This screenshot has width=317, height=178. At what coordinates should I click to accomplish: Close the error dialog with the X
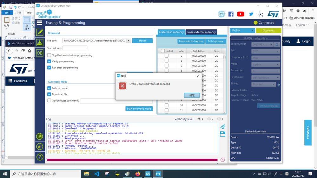198,76
